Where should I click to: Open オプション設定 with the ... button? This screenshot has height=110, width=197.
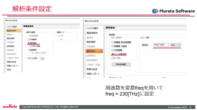[42, 59]
